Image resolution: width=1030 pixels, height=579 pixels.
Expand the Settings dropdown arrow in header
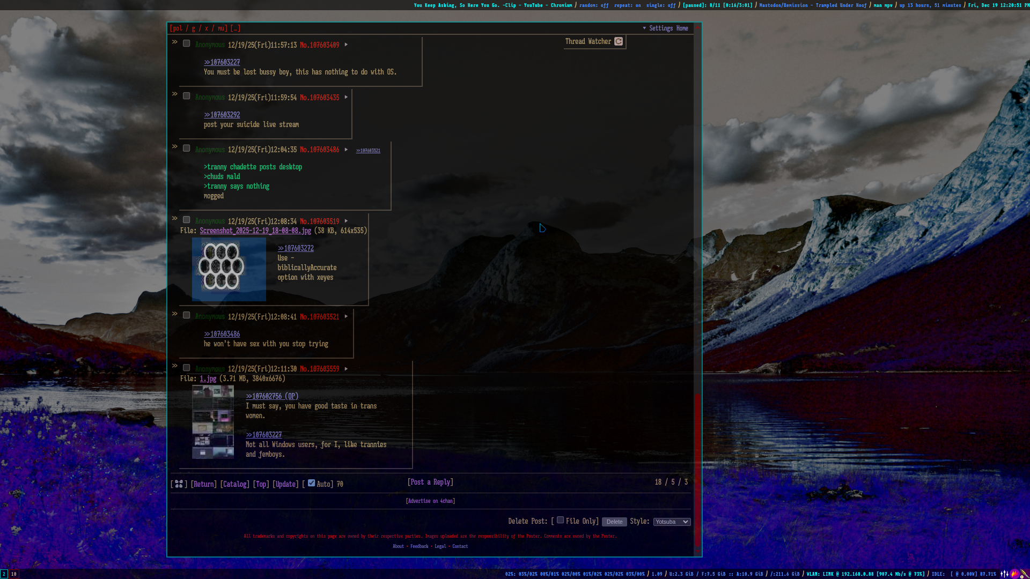point(644,28)
